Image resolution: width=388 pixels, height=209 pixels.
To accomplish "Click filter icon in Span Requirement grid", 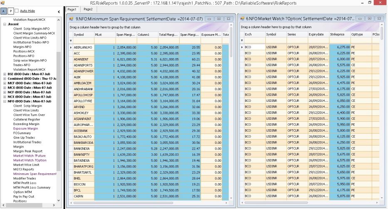I will (71, 41).
